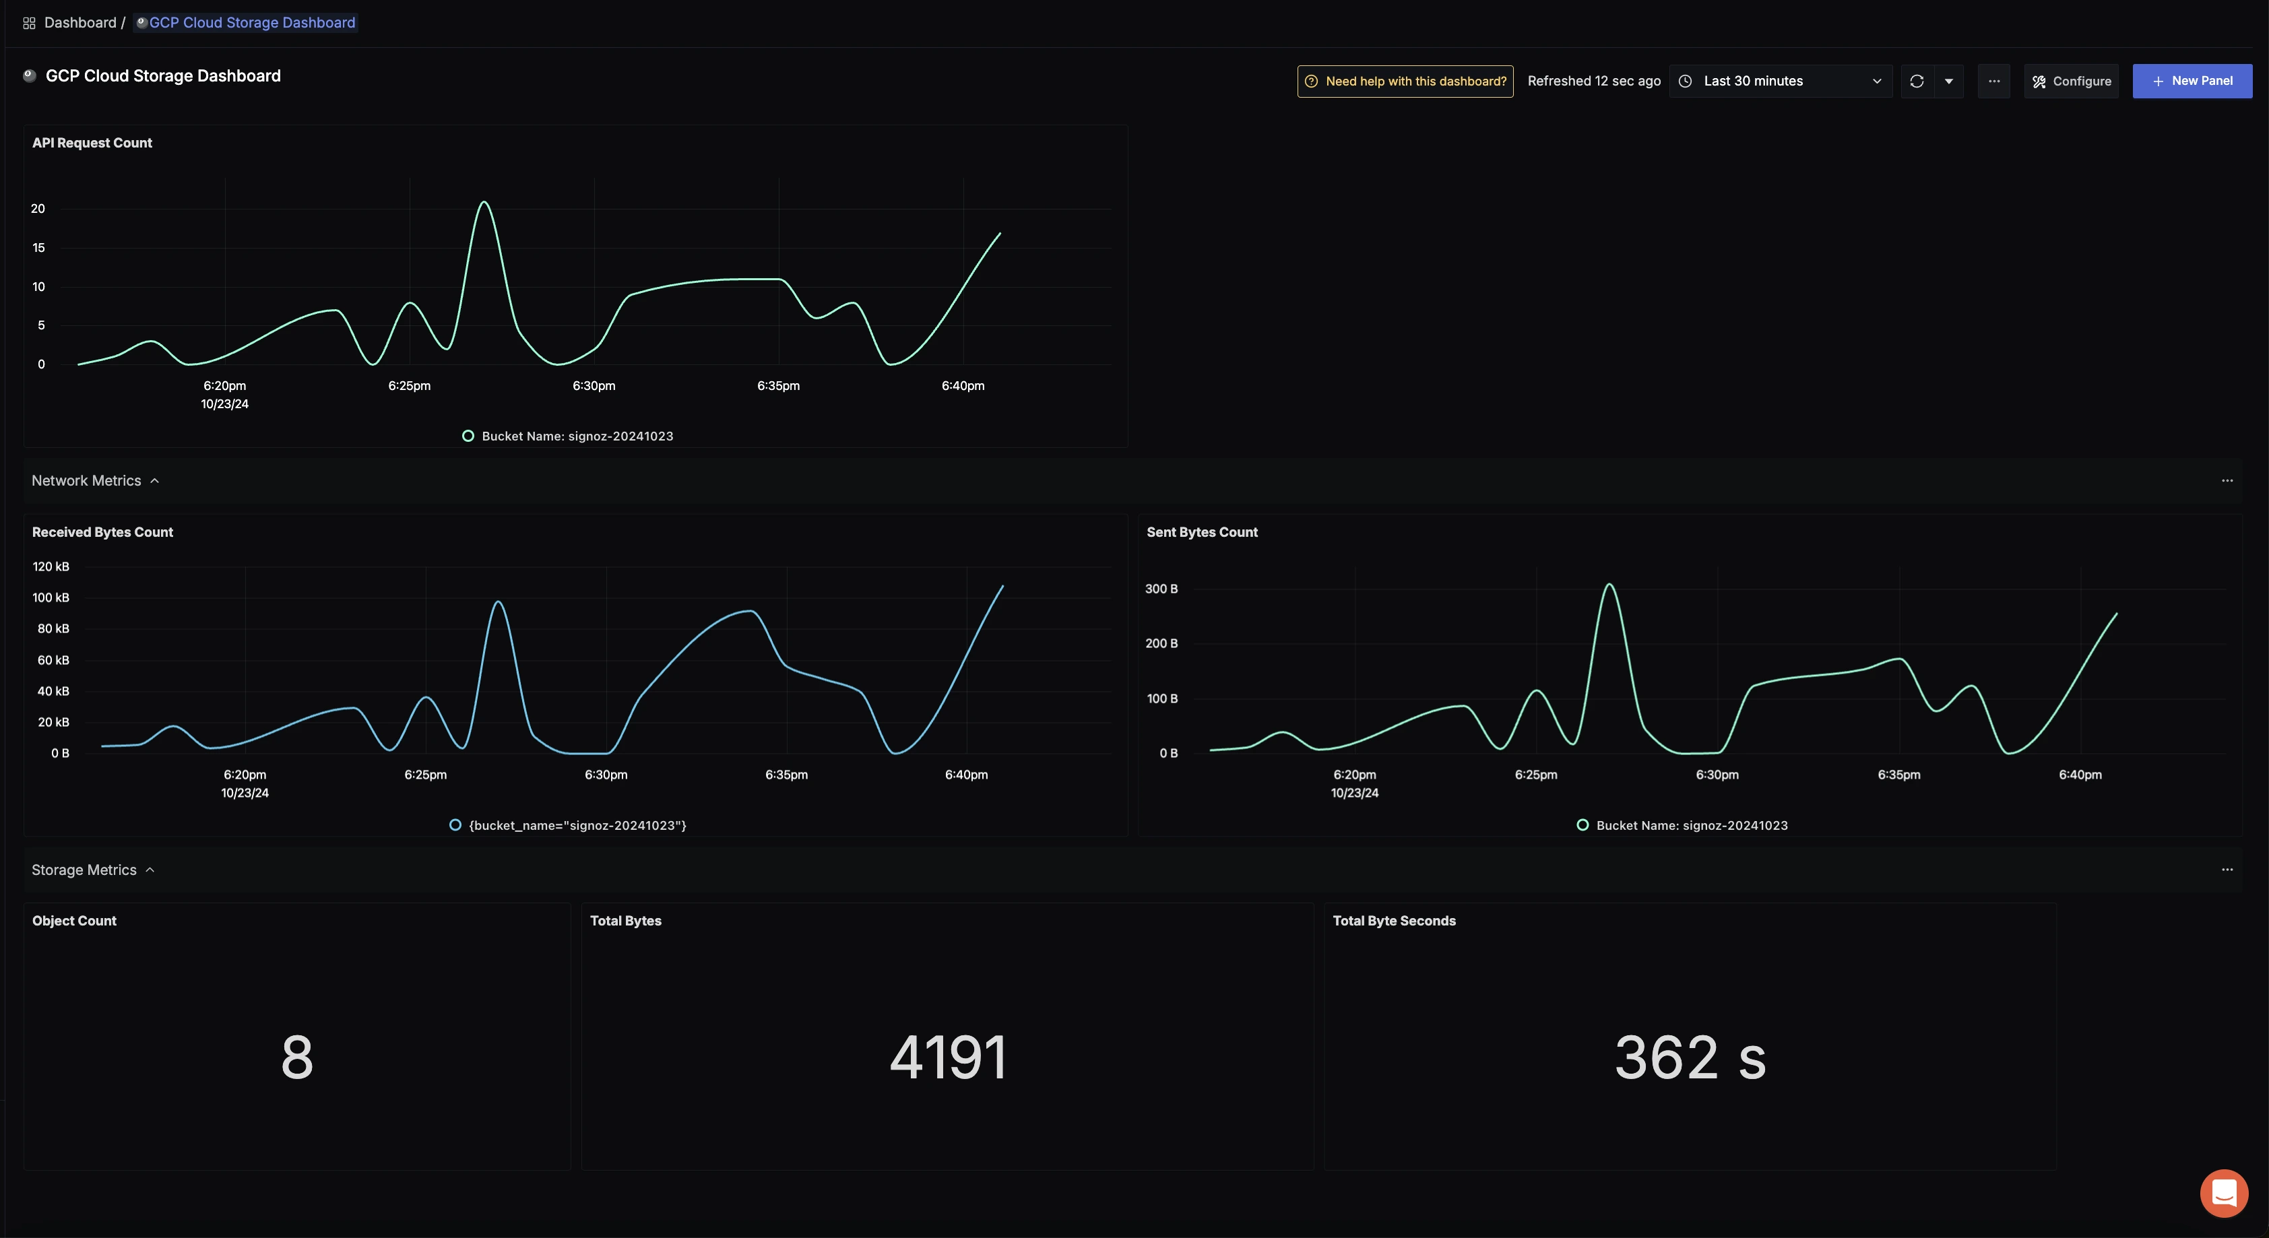This screenshot has width=2269, height=1238.
Task: Open GCP Cloud Storage Dashboard breadcrumb
Action: (246, 23)
